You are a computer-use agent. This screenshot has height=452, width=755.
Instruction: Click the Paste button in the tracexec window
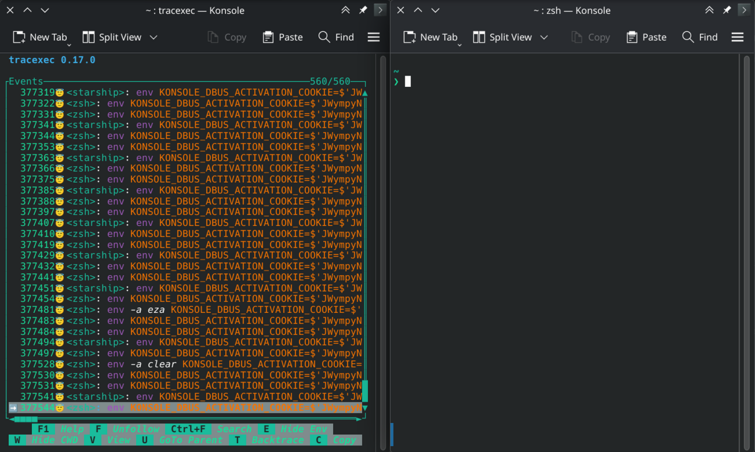[282, 37]
